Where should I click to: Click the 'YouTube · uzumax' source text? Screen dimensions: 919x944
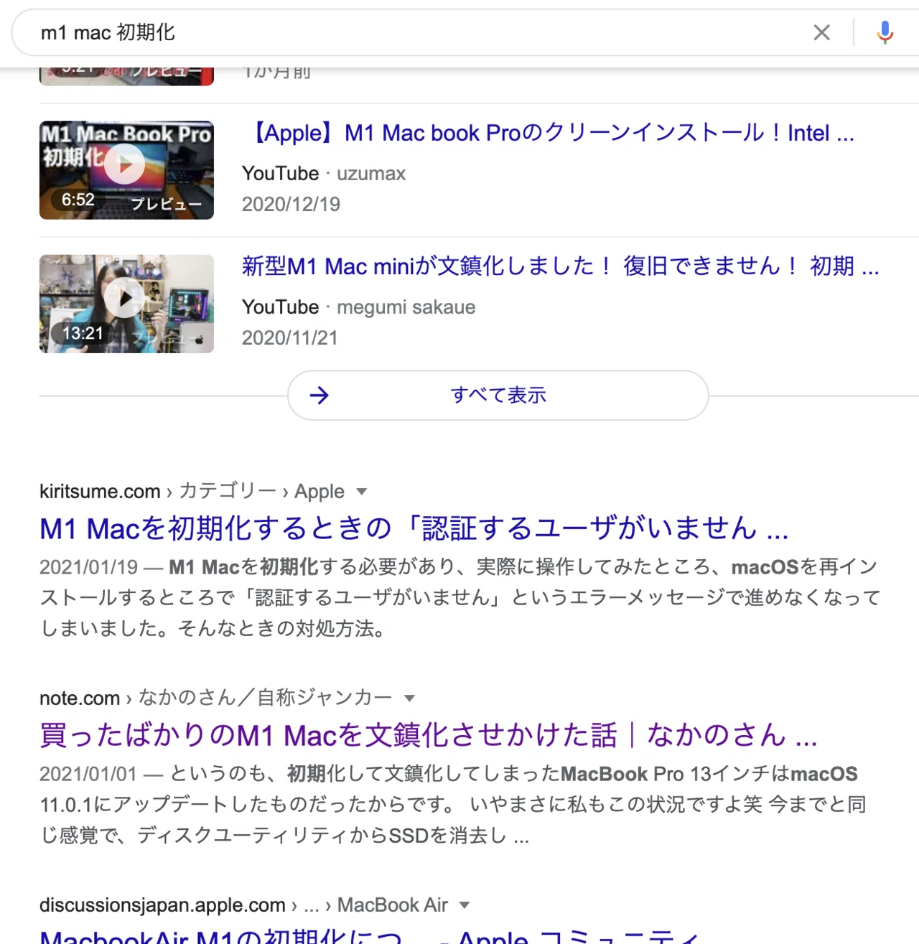click(x=324, y=174)
